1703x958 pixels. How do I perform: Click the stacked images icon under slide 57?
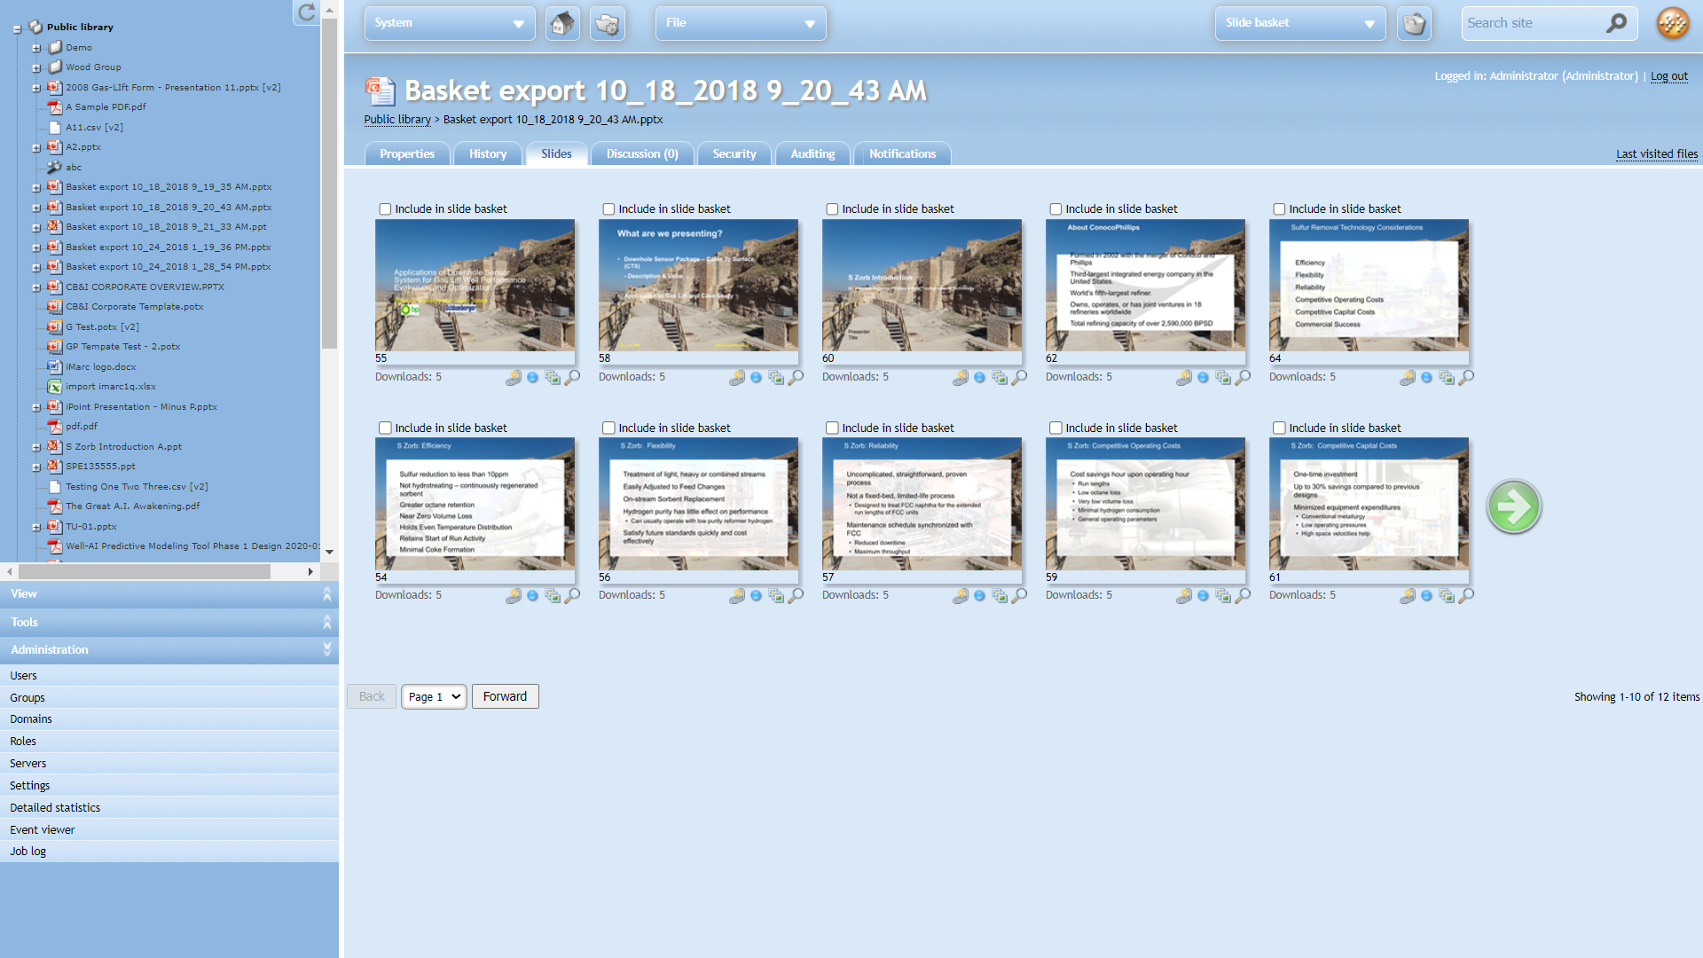[1000, 595]
